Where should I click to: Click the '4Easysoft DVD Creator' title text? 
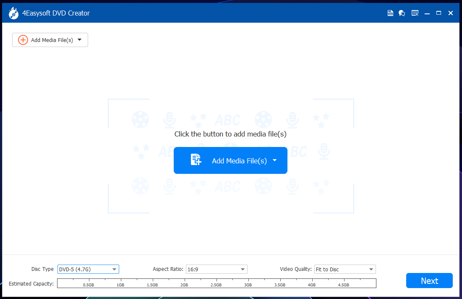click(x=56, y=13)
